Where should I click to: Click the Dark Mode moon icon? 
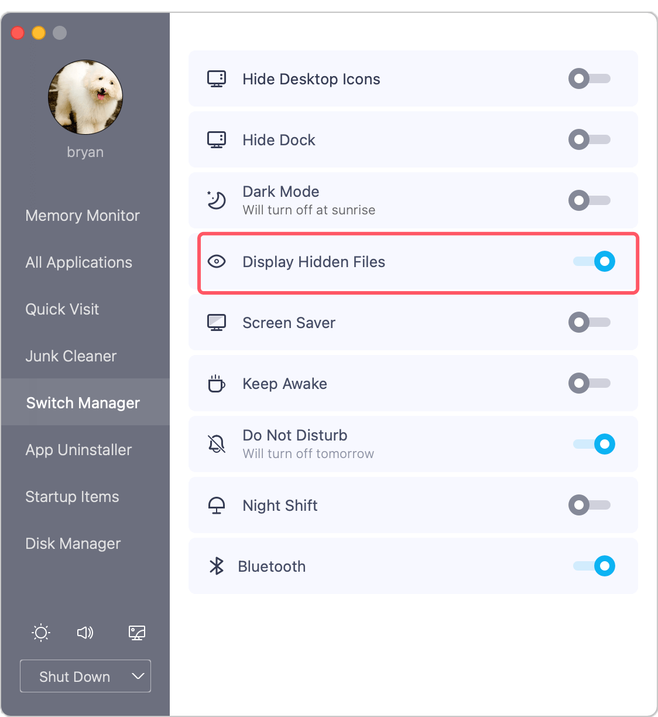217,200
